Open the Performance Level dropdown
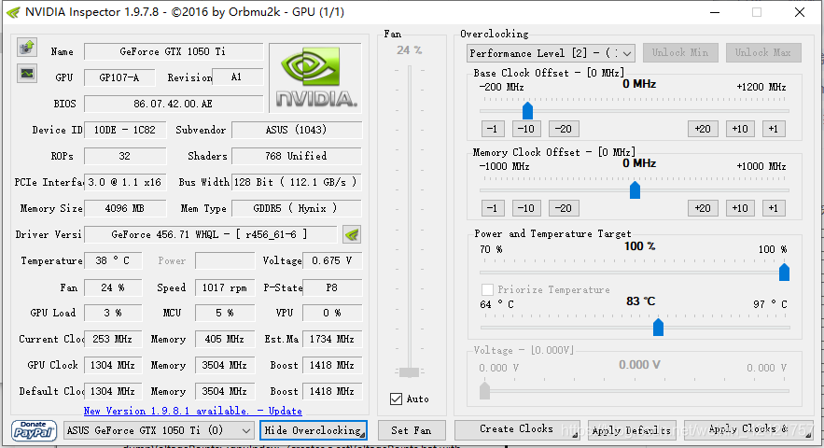The image size is (824, 448). 551,53
